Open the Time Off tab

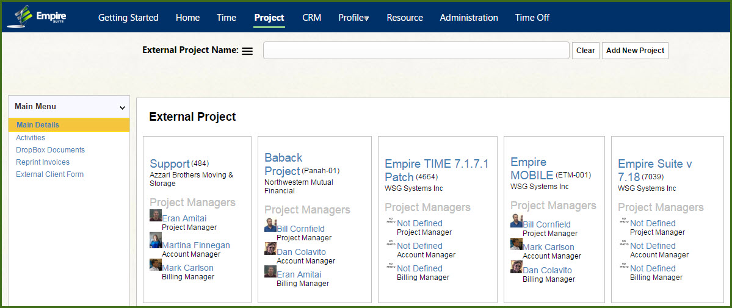[x=532, y=18]
